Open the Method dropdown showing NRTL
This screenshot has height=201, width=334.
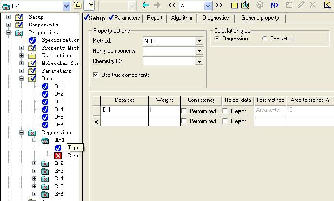point(199,41)
